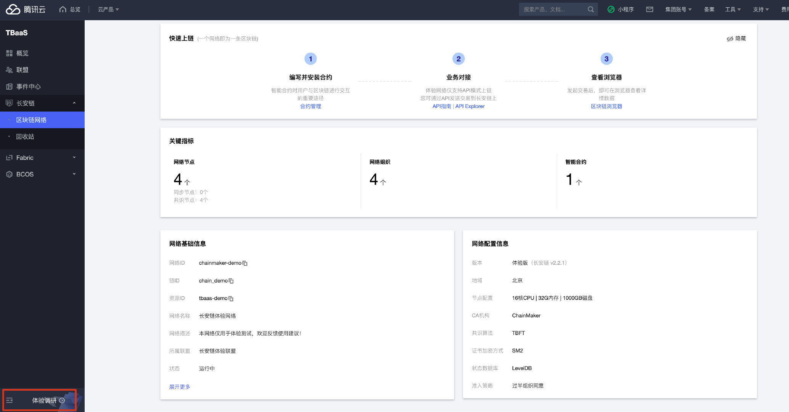The height and width of the screenshot is (412, 789).
Task: Click the search magnifier icon
Action: coord(590,9)
